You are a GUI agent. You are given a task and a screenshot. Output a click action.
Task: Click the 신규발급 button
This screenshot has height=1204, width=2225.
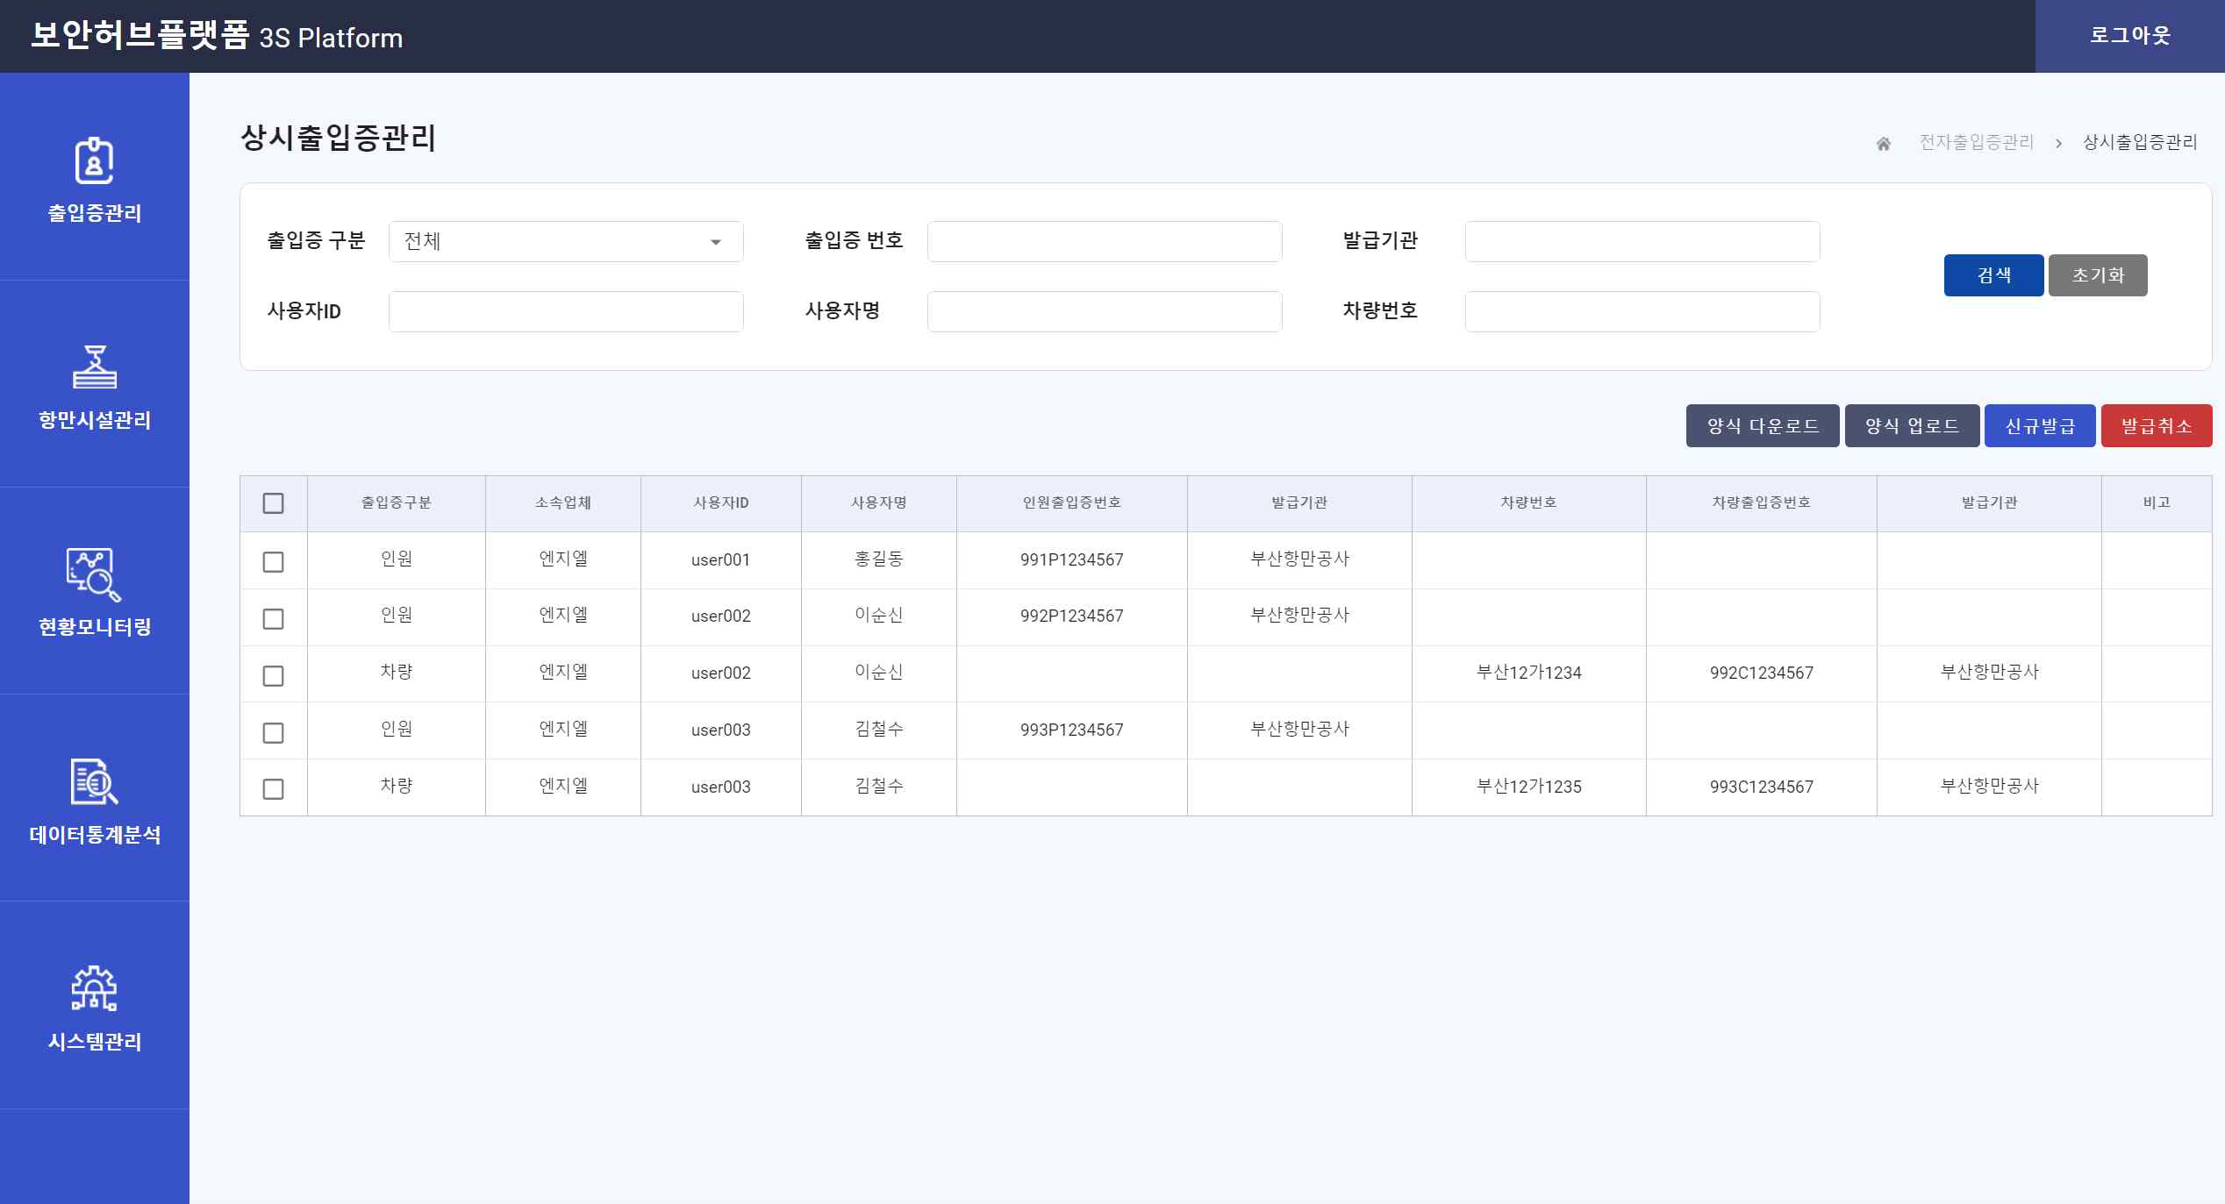pos(2040,426)
